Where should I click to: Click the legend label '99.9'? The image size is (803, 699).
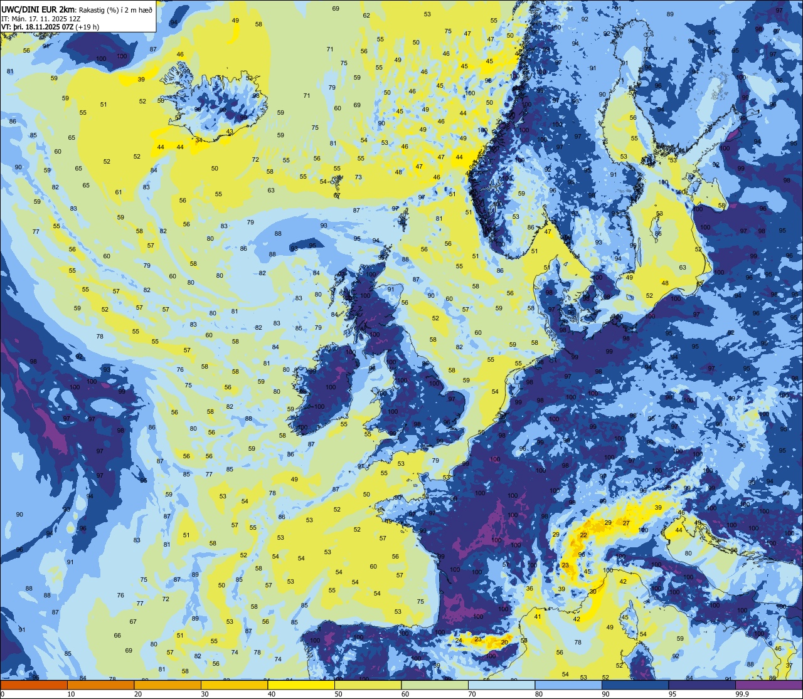click(x=743, y=694)
